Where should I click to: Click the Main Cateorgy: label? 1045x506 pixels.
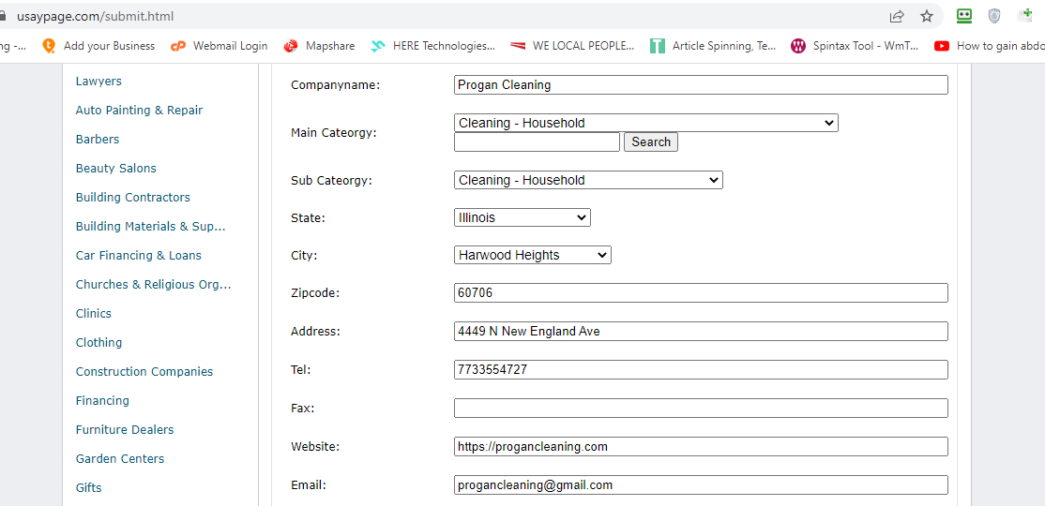point(334,133)
